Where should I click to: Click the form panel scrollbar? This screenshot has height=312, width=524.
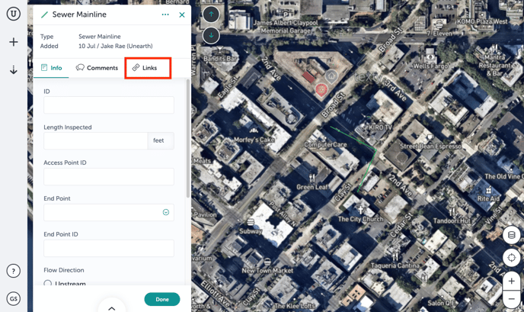point(188,138)
